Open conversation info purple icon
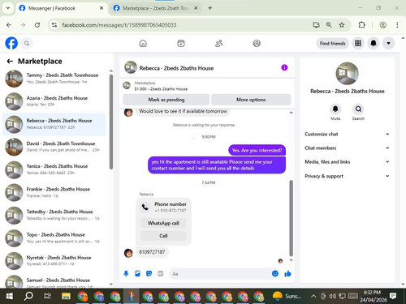Screen dimensions: 406x304 [284, 67]
